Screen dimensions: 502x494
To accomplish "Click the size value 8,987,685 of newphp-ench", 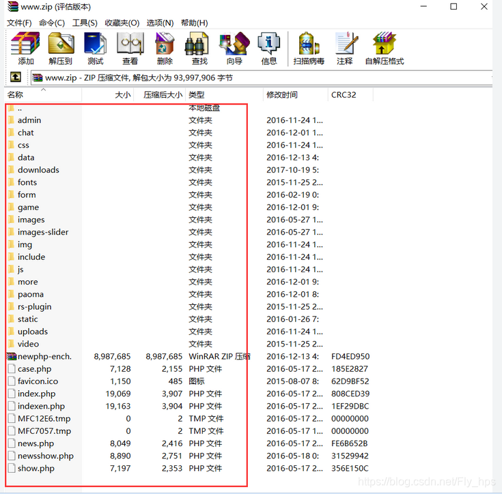I will (112, 356).
